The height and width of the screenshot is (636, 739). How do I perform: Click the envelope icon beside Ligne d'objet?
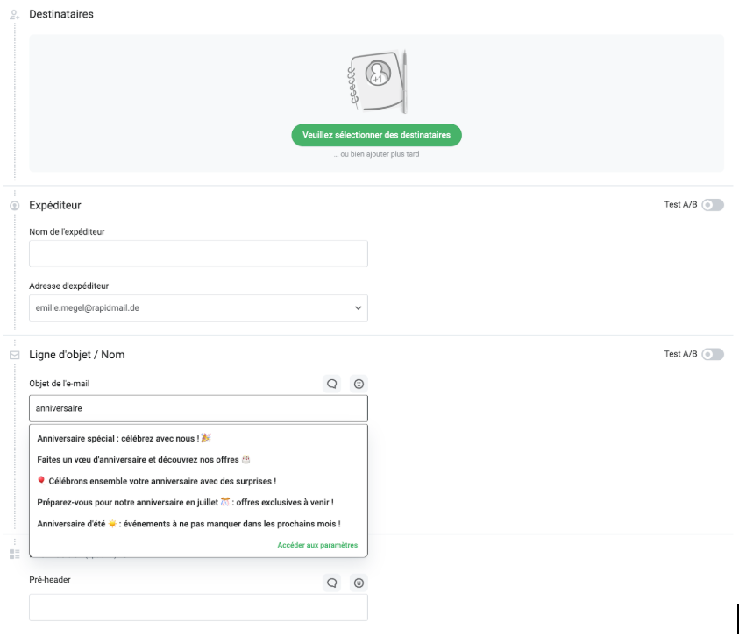(14, 355)
